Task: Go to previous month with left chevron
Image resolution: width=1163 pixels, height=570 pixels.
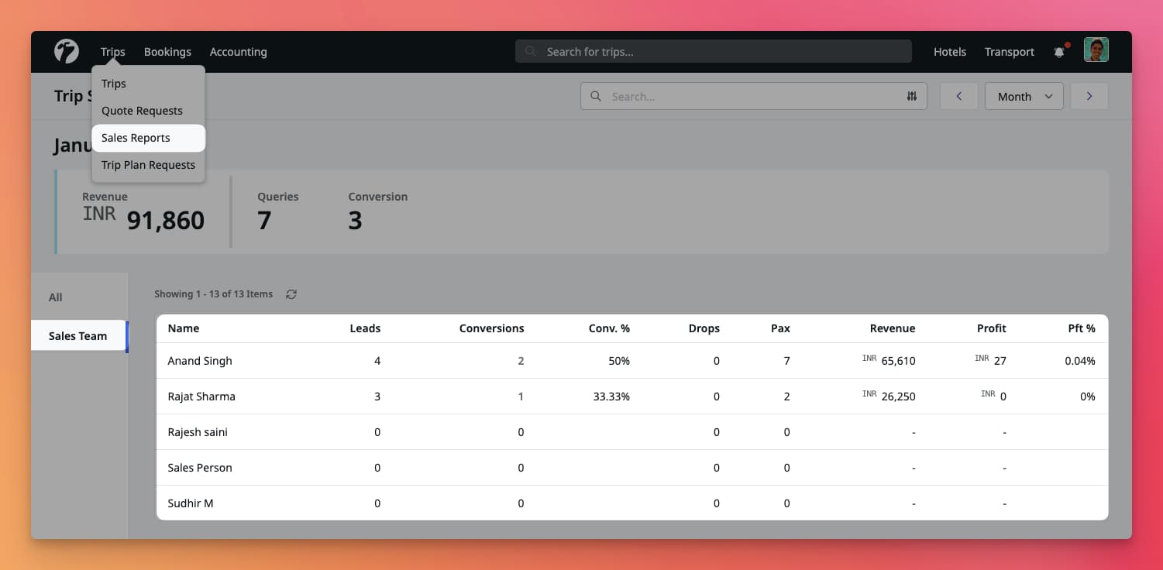Action: (958, 96)
